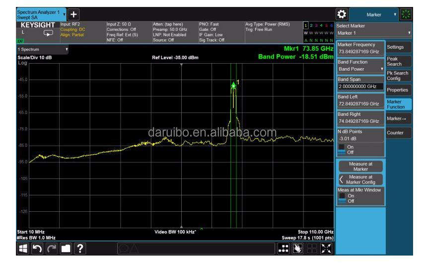Click Band Power -18.51 dBm readout

point(296,57)
